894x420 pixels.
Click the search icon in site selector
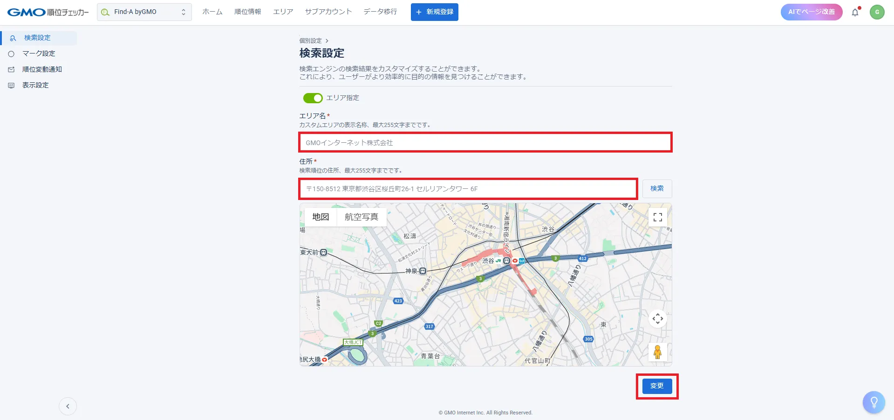tap(105, 12)
